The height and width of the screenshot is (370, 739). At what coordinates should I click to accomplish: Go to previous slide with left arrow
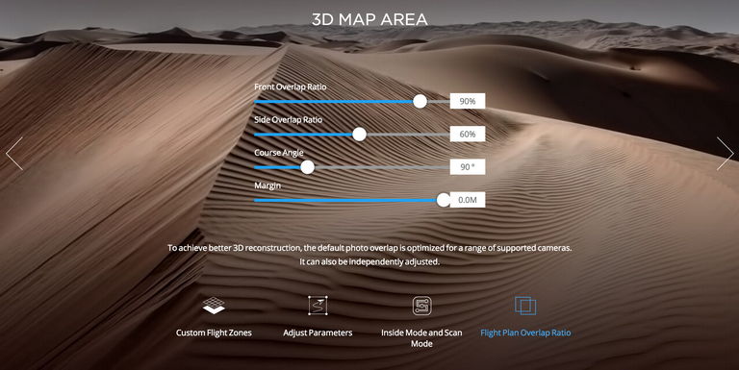(14, 153)
